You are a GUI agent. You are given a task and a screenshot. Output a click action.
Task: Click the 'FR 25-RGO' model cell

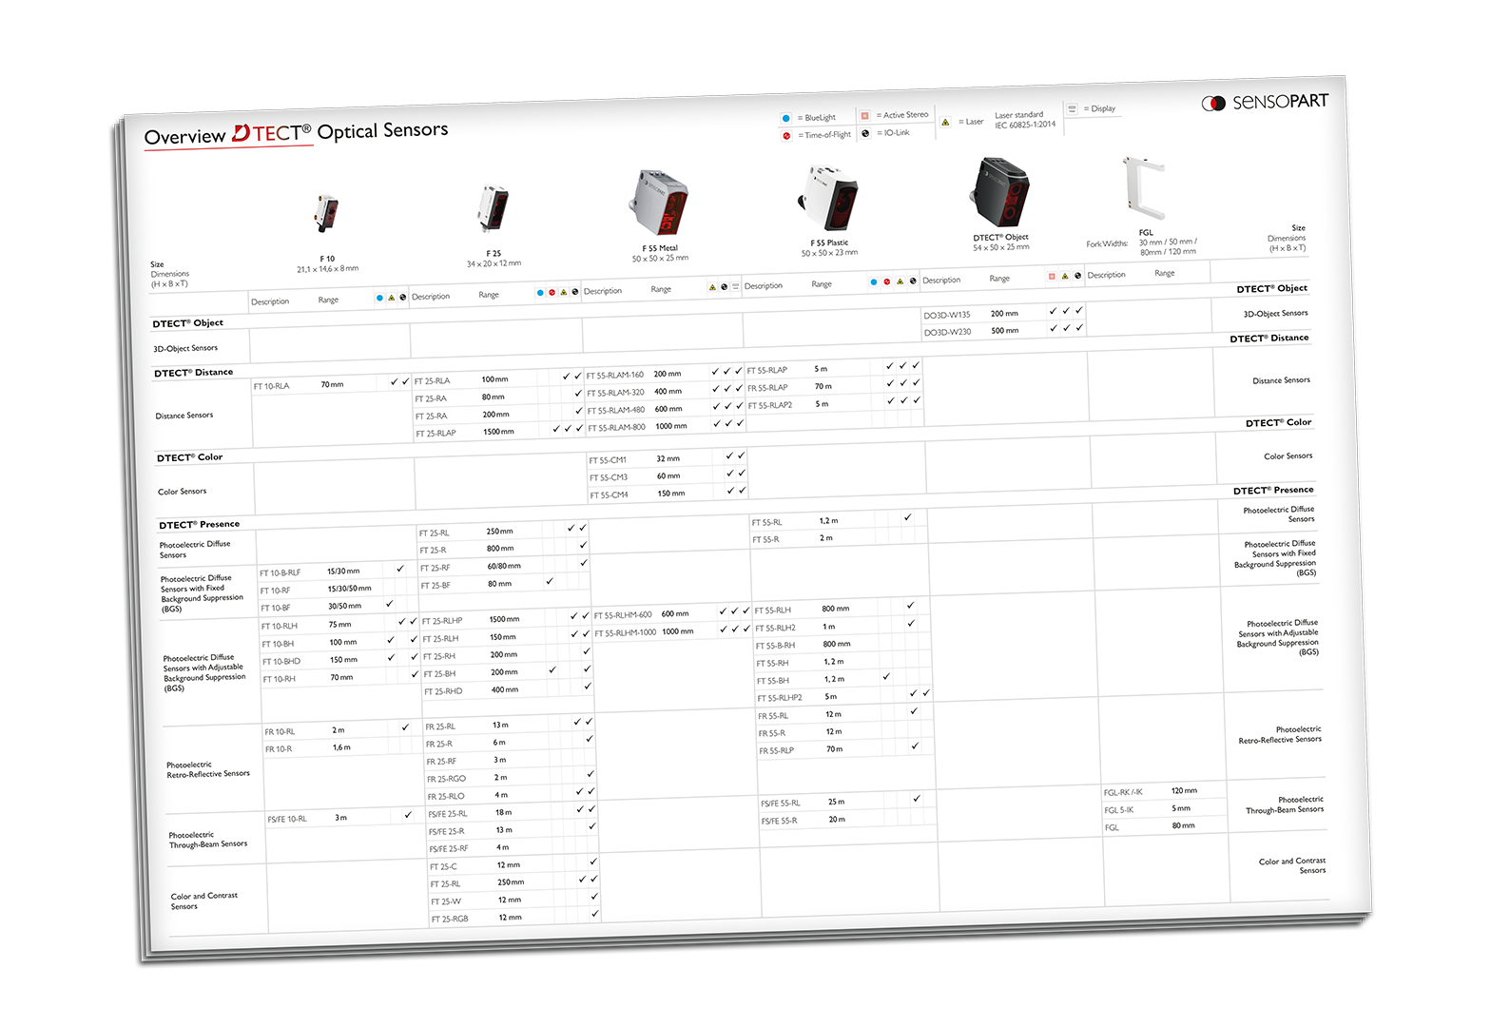tap(446, 779)
